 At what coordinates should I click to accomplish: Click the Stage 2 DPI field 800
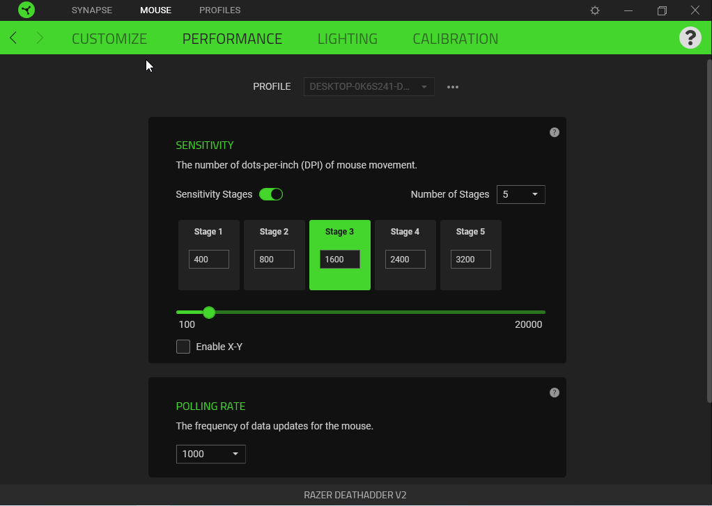click(x=274, y=259)
